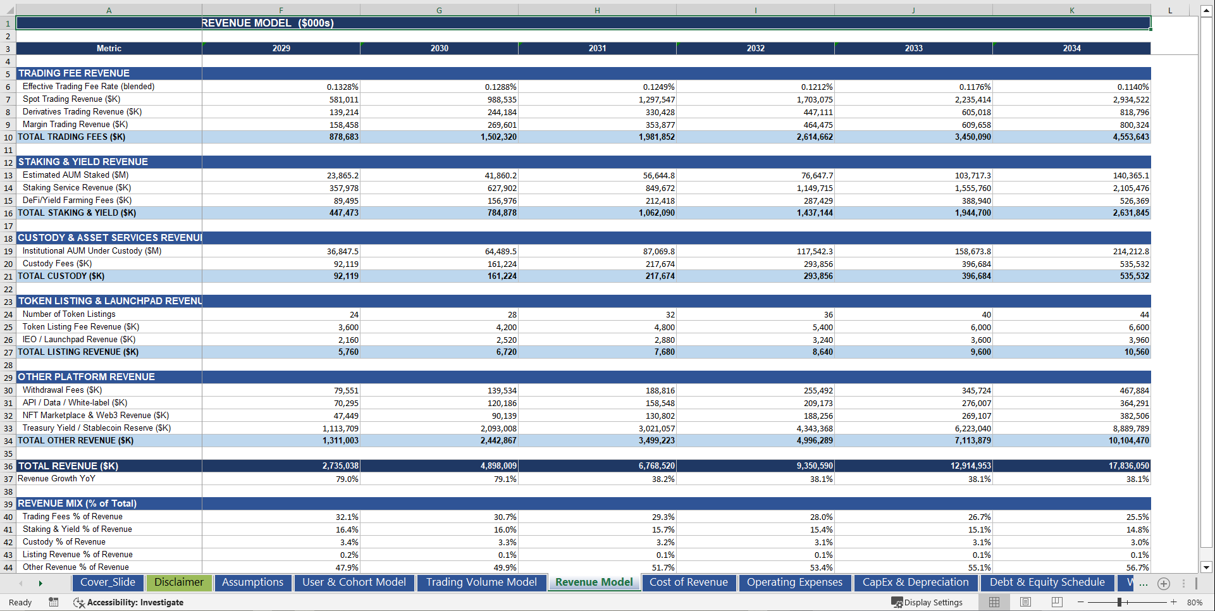Click the next sheet navigation arrow

(41, 584)
